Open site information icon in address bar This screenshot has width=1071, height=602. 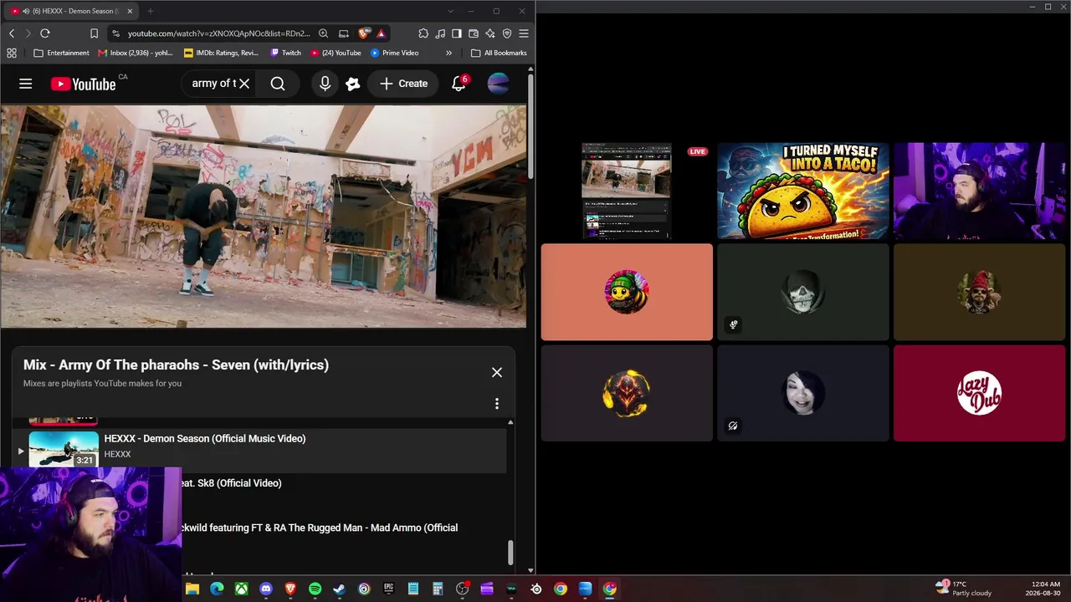pyautogui.click(x=115, y=33)
